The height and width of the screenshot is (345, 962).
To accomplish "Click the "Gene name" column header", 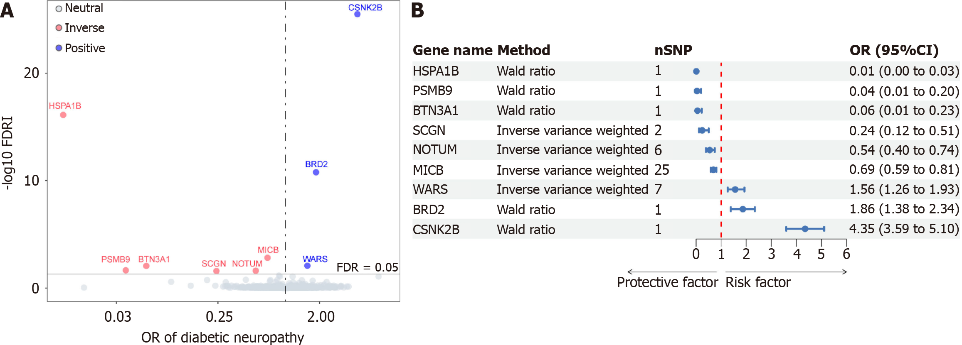I will [x=452, y=50].
